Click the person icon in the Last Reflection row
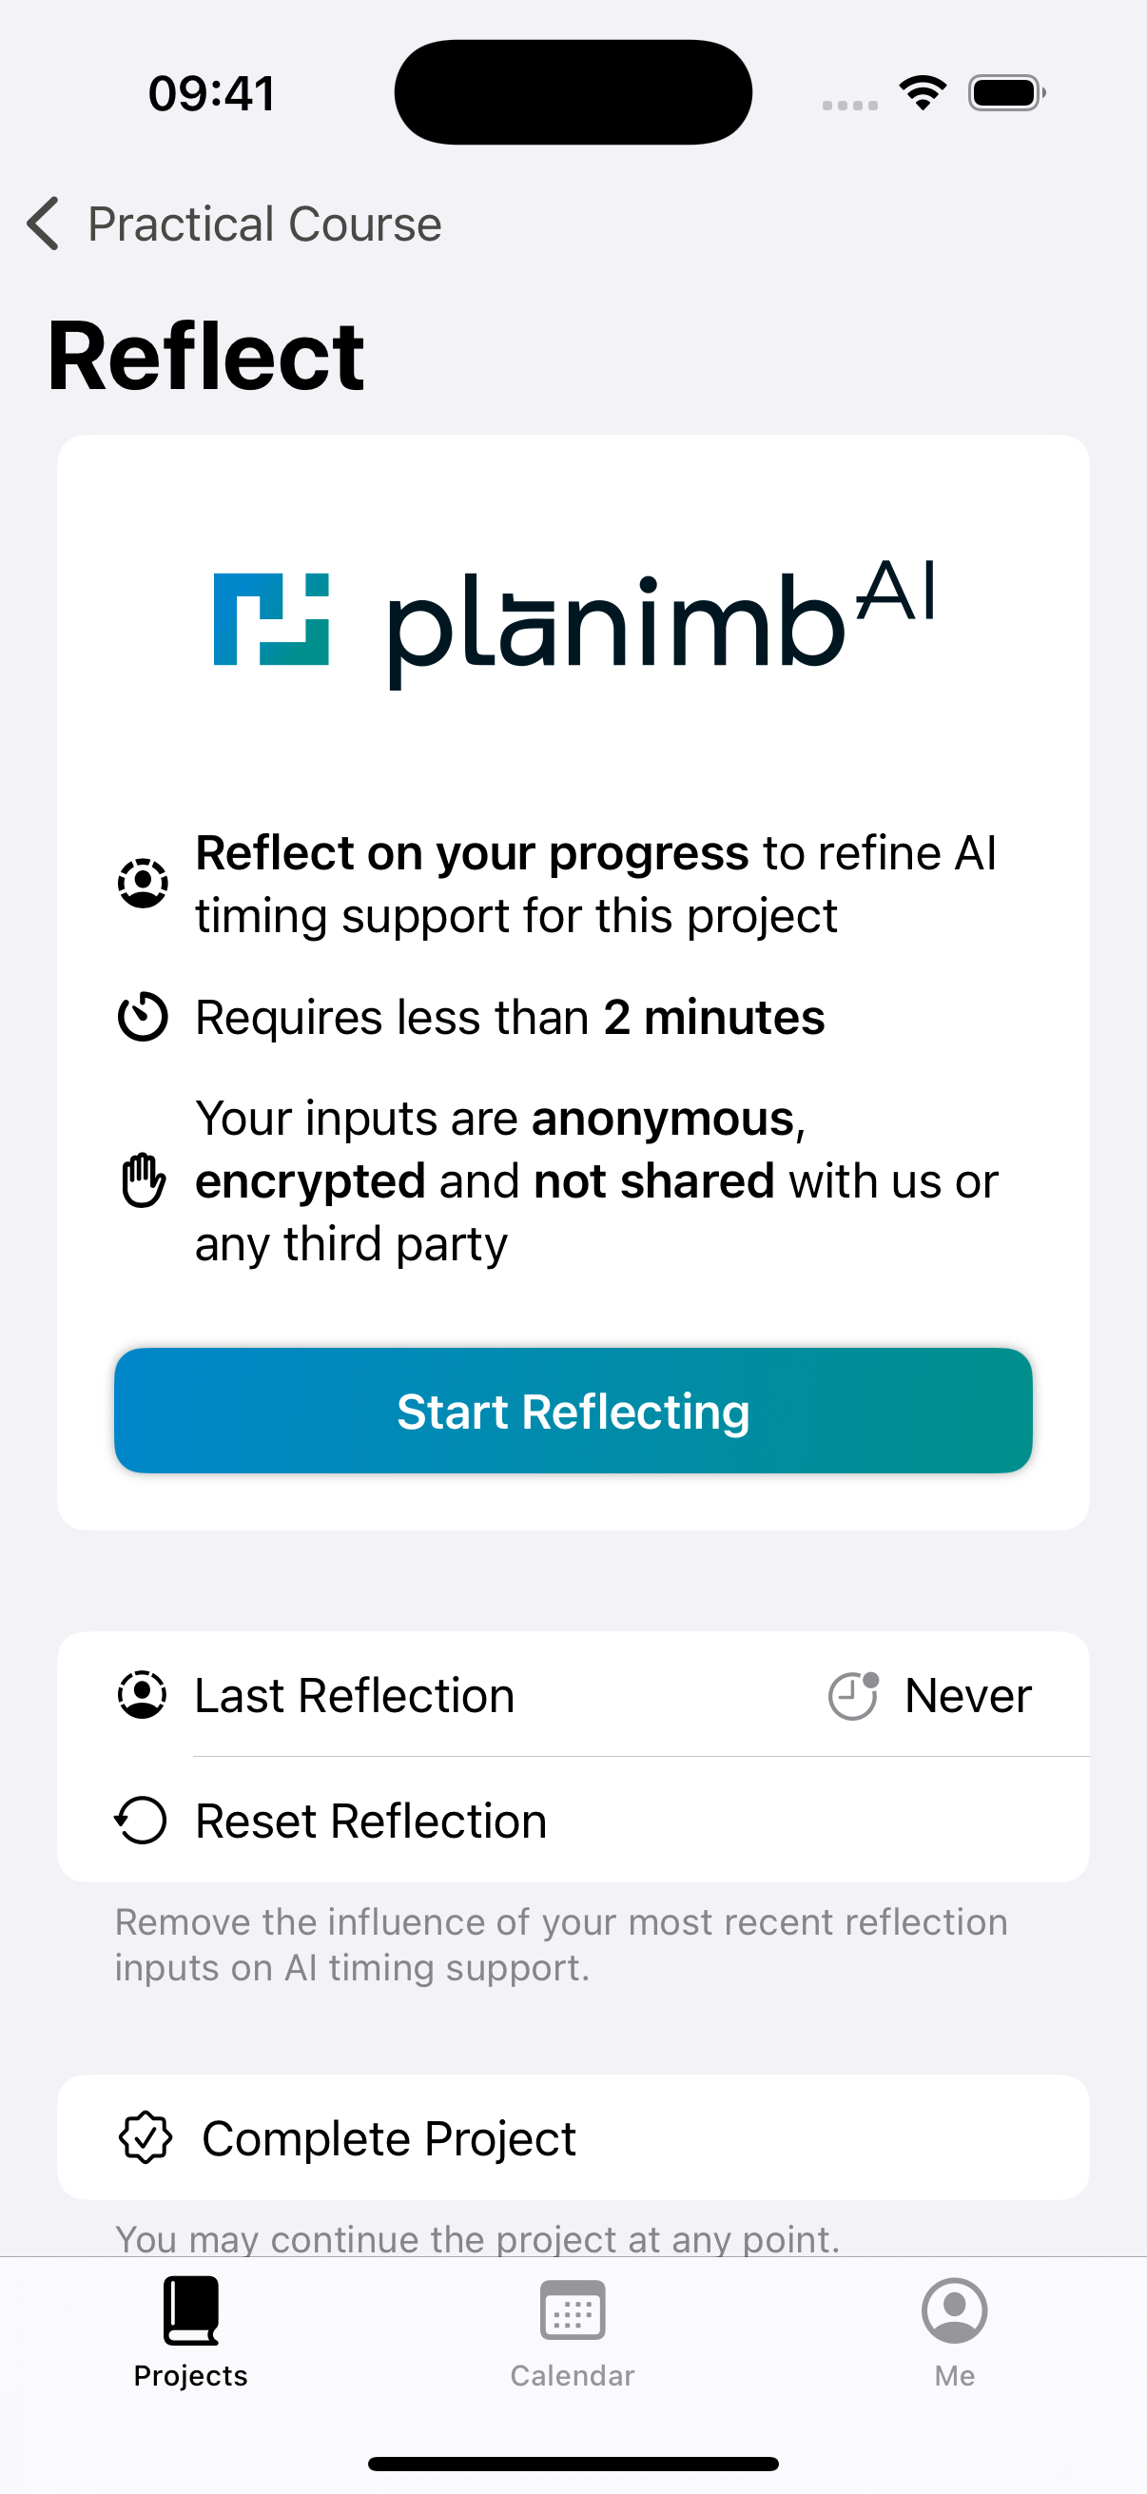 point(143,1695)
